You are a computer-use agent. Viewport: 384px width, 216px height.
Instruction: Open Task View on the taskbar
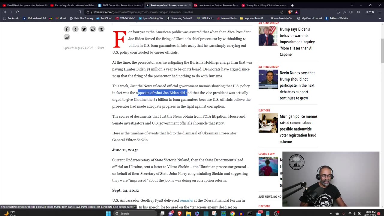[162, 214]
